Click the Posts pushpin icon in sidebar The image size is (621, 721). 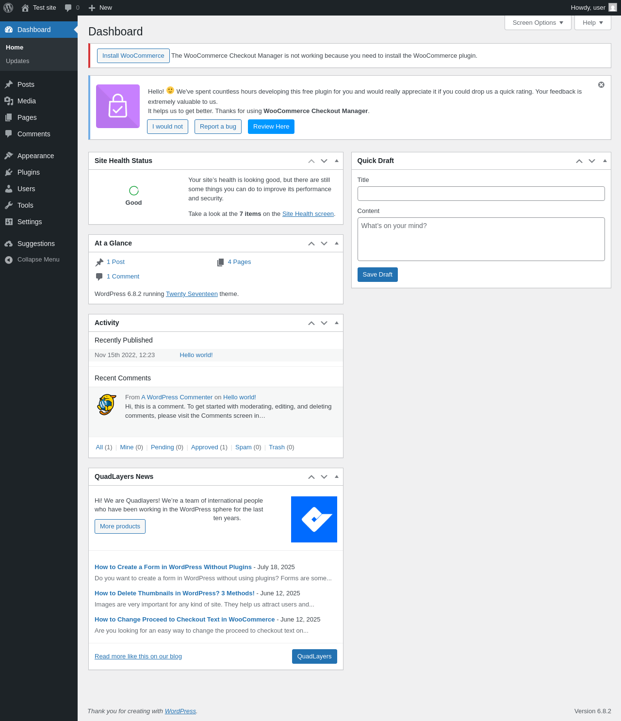tap(9, 84)
